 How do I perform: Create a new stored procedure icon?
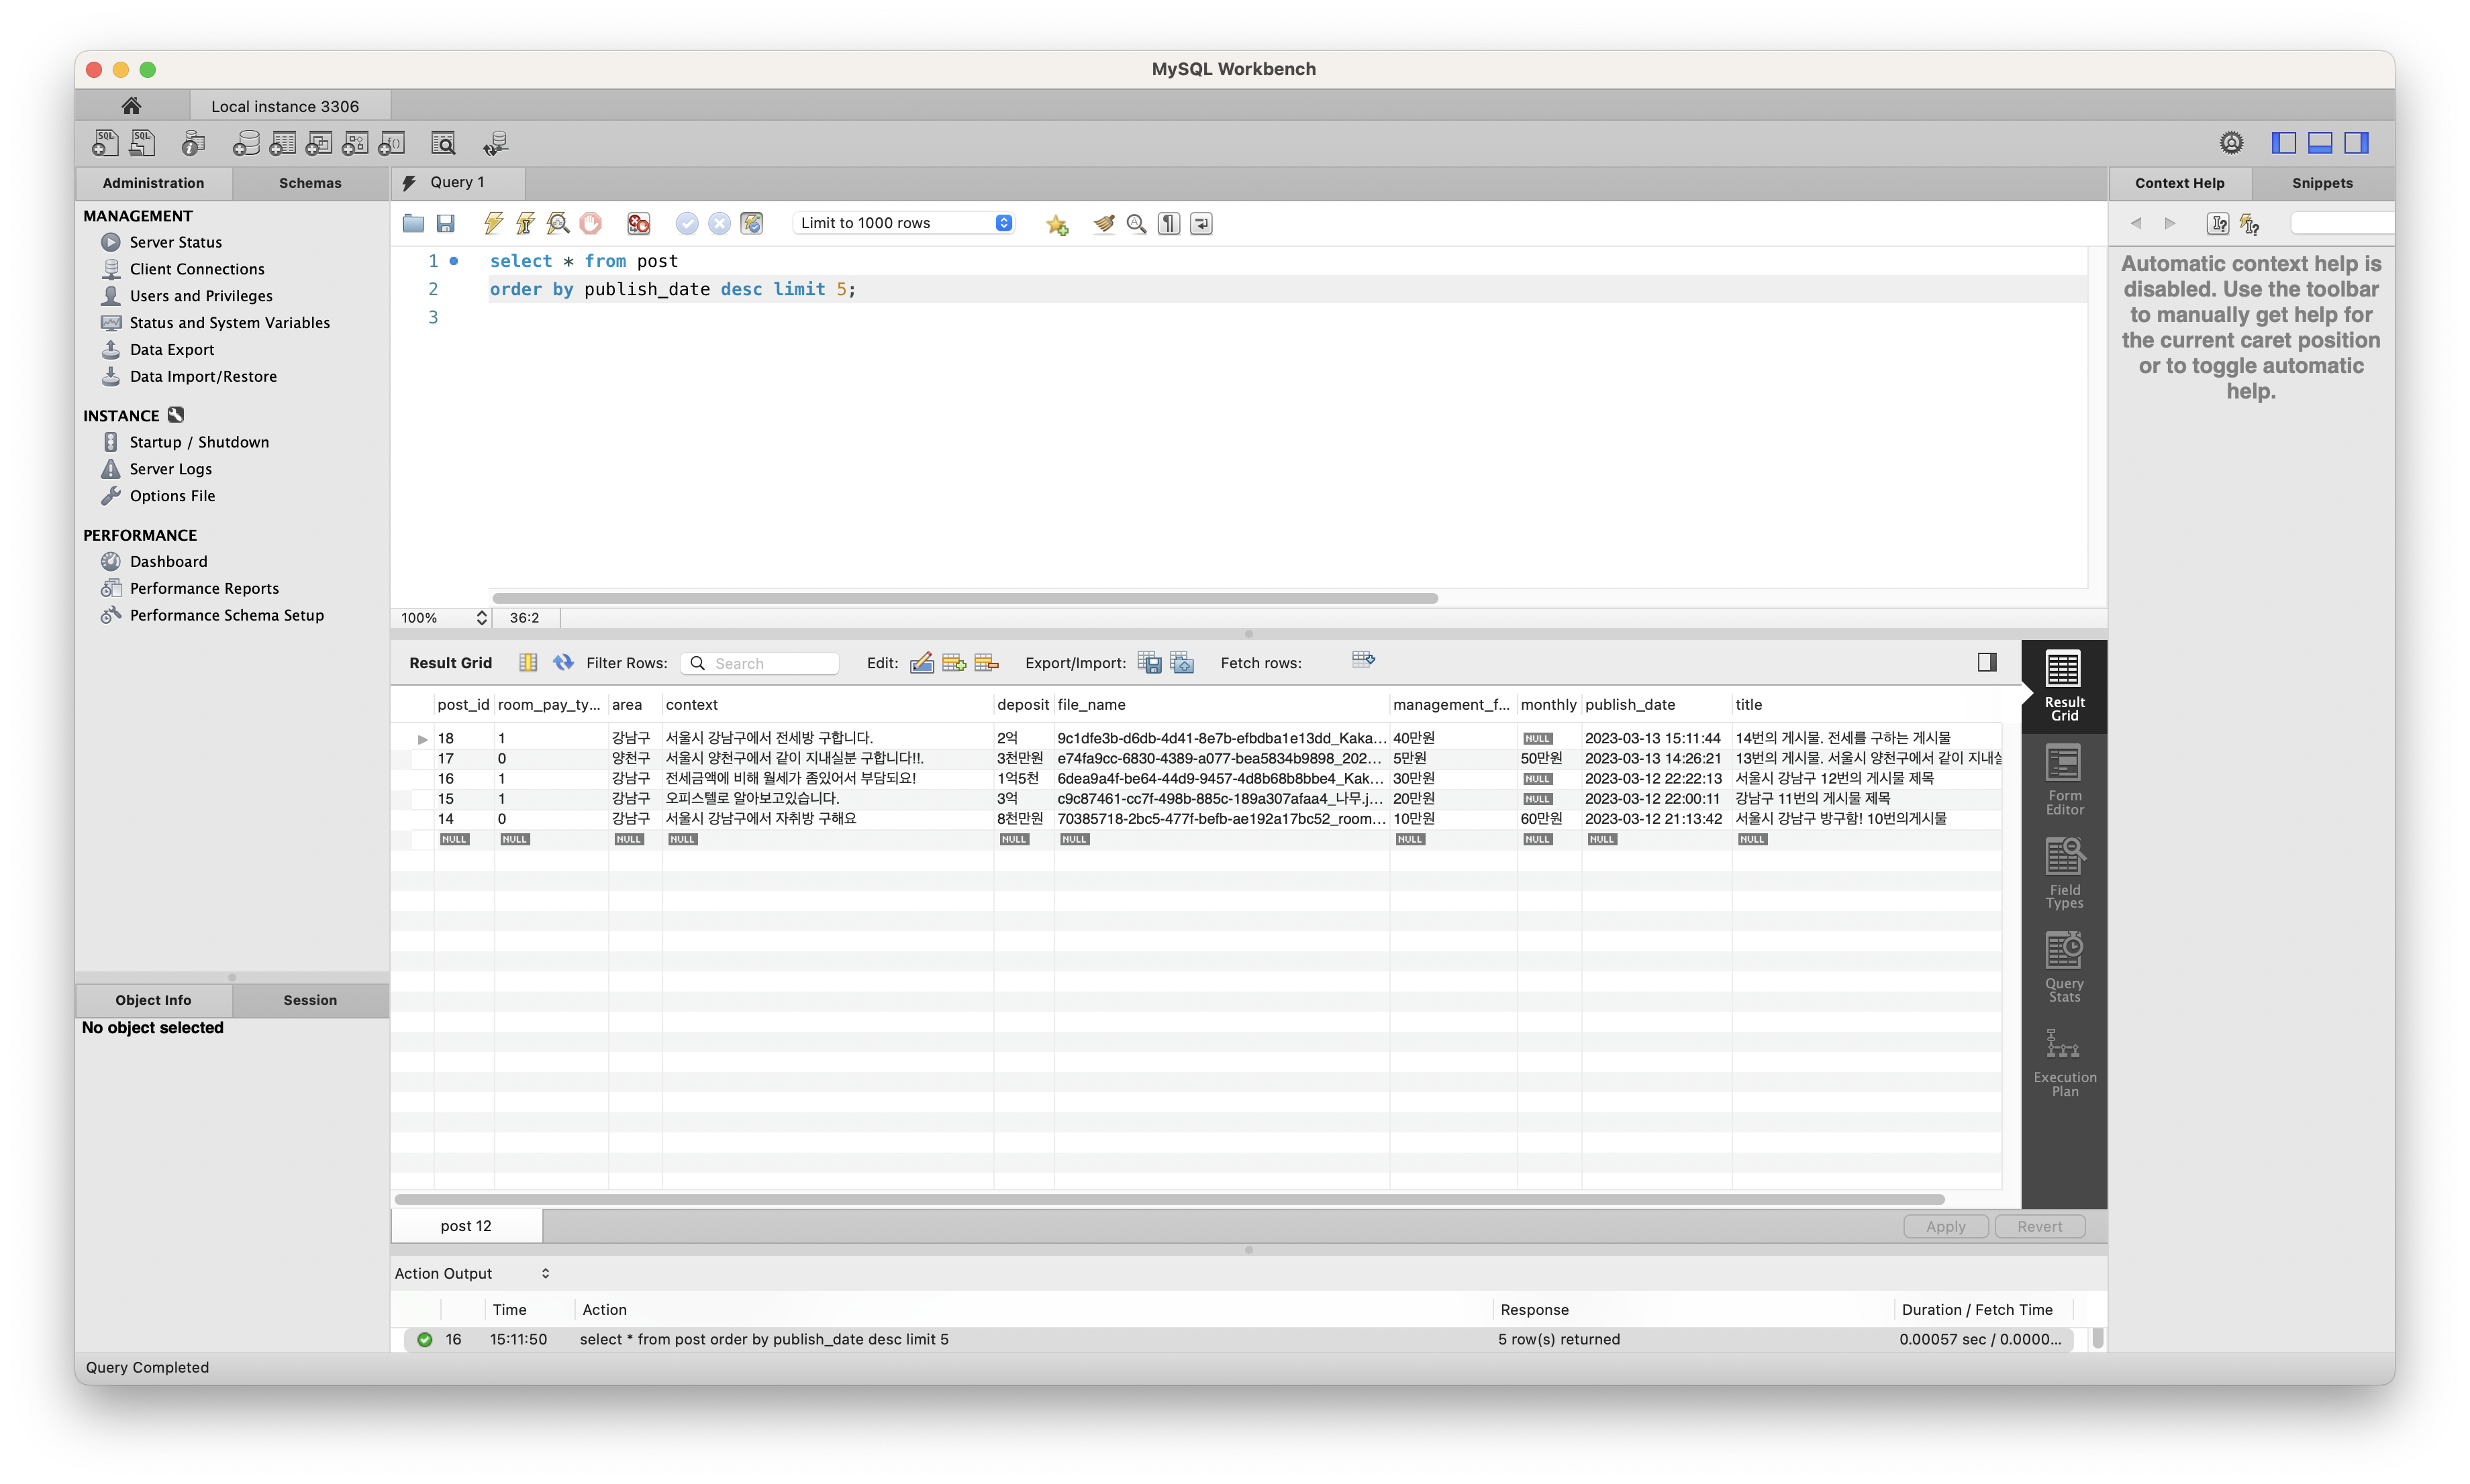point(354,143)
